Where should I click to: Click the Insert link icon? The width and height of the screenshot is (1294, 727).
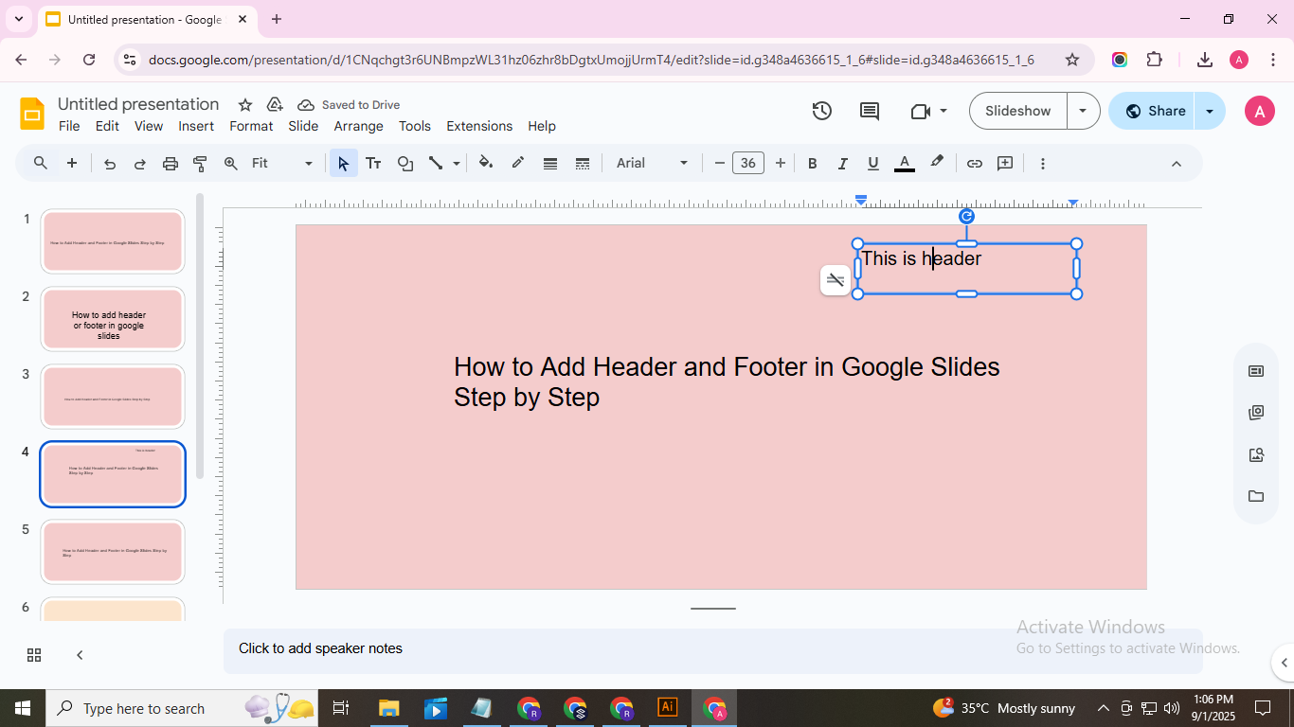coord(974,164)
